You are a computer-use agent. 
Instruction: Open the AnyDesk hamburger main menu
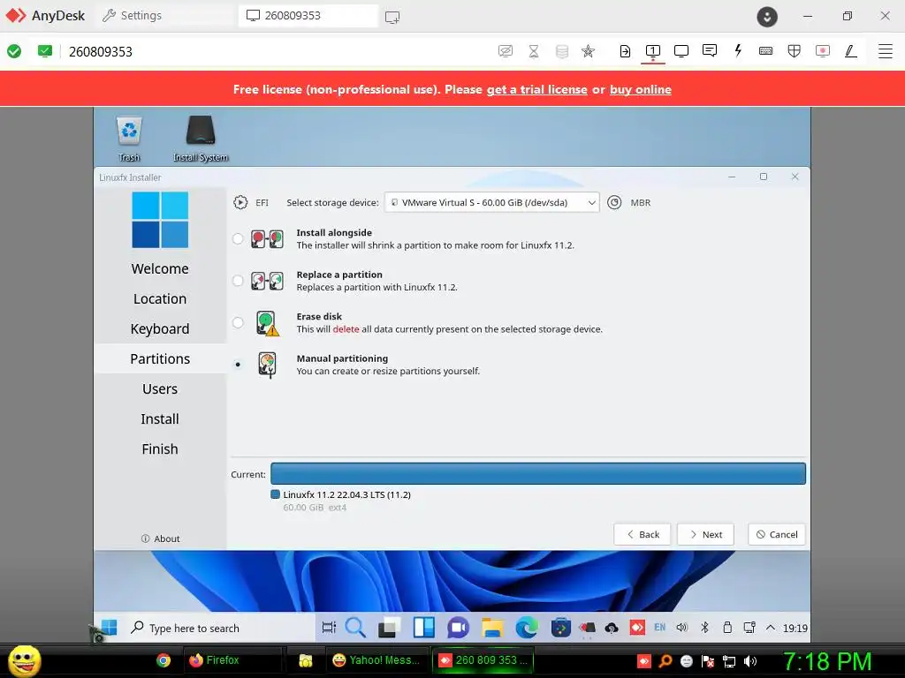(885, 50)
